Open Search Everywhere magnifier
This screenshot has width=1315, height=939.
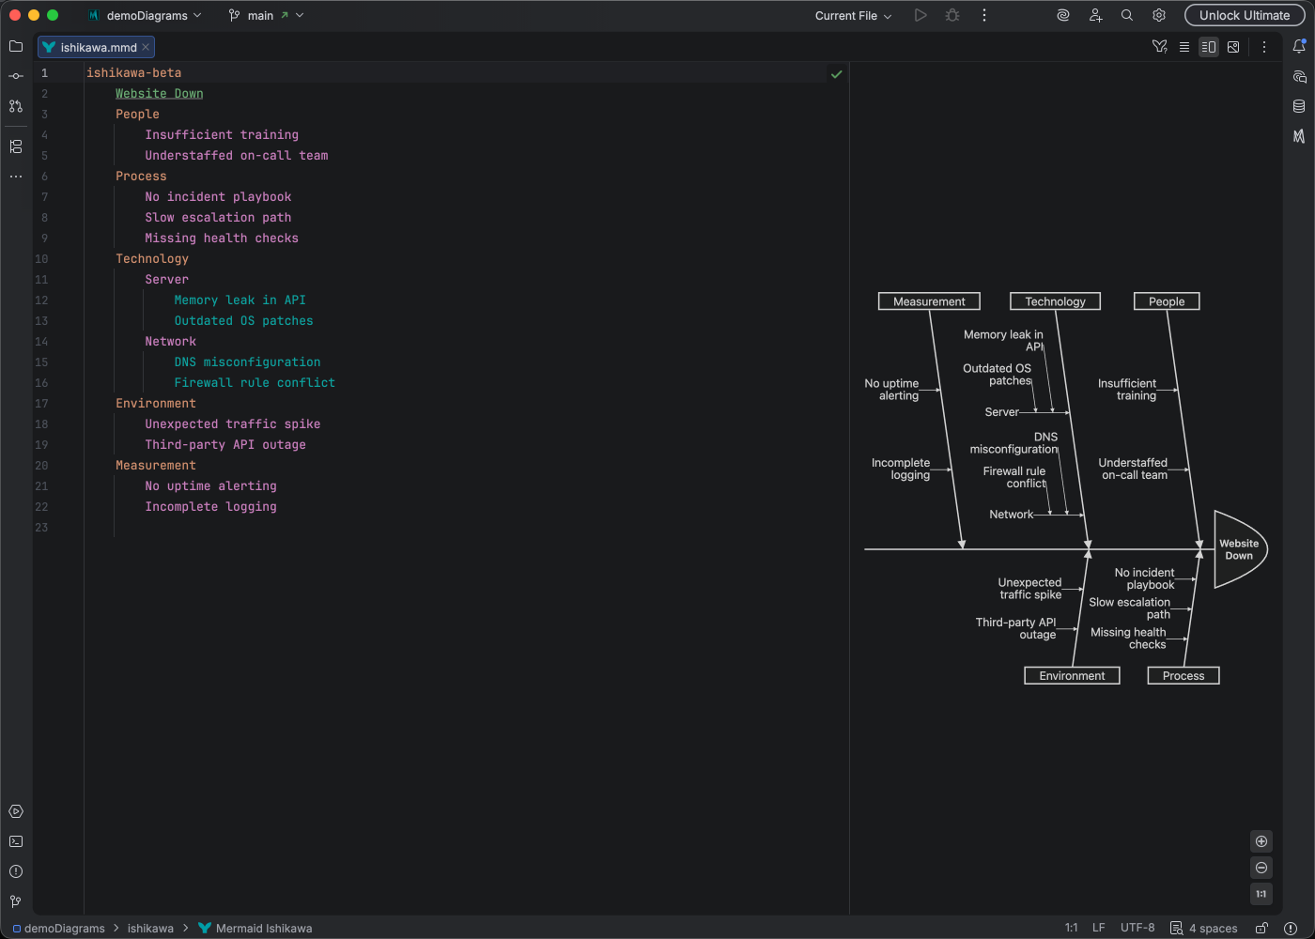pyautogui.click(x=1126, y=15)
